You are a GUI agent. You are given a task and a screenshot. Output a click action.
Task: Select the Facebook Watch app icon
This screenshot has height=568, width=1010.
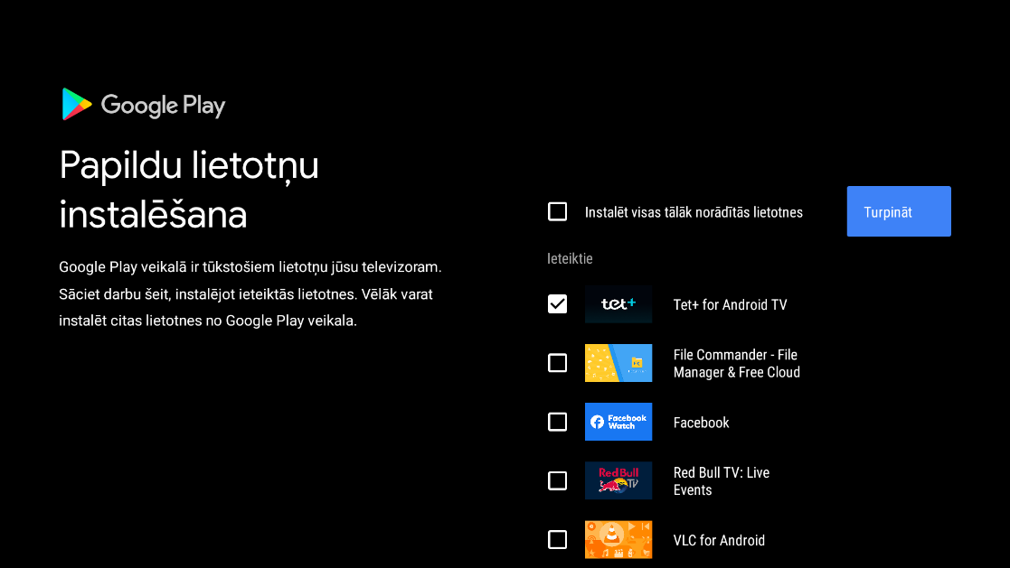618,422
